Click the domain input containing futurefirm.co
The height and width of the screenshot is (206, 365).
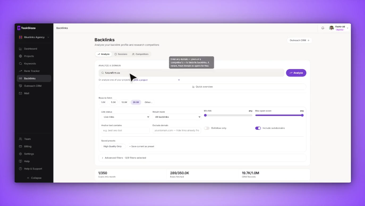(x=192, y=73)
